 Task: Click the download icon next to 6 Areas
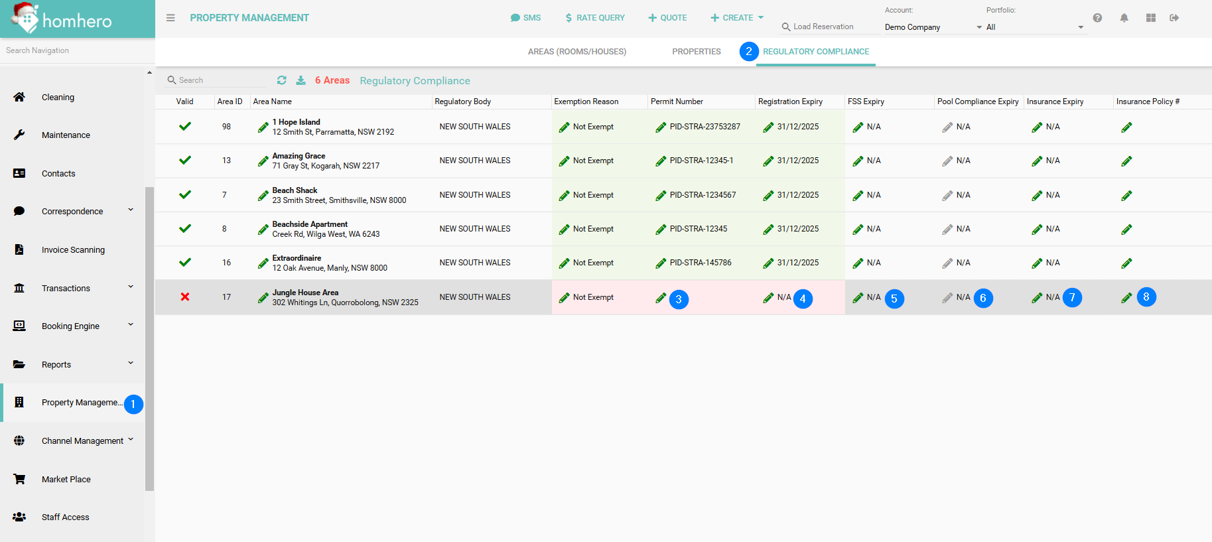[x=301, y=80]
